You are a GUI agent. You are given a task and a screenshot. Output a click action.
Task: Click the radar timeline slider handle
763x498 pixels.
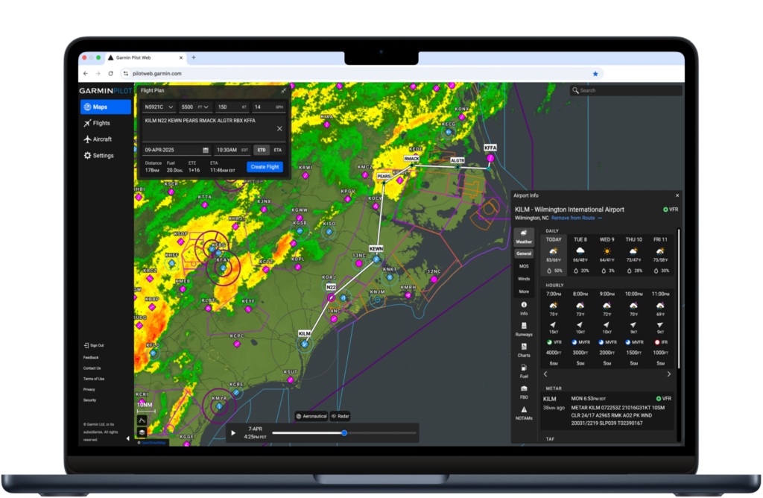(x=344, y=433)
